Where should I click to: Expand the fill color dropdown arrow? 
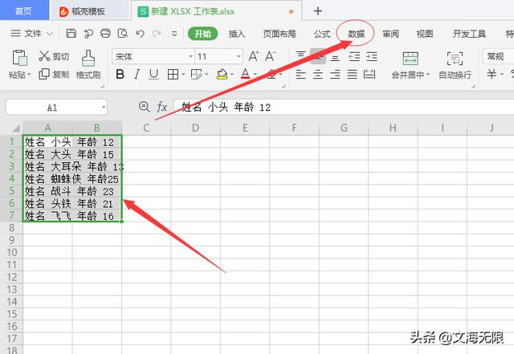[x=232, y=75]
